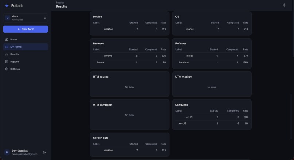Click the Results bar chart icon
Viewport: 294px width, 160px height.
(7, 54)
